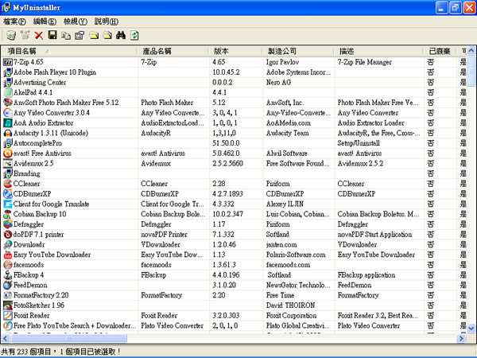The image size is (477, 358).
Task: Click the Defraggler entry icon
Action: (8, 224)
